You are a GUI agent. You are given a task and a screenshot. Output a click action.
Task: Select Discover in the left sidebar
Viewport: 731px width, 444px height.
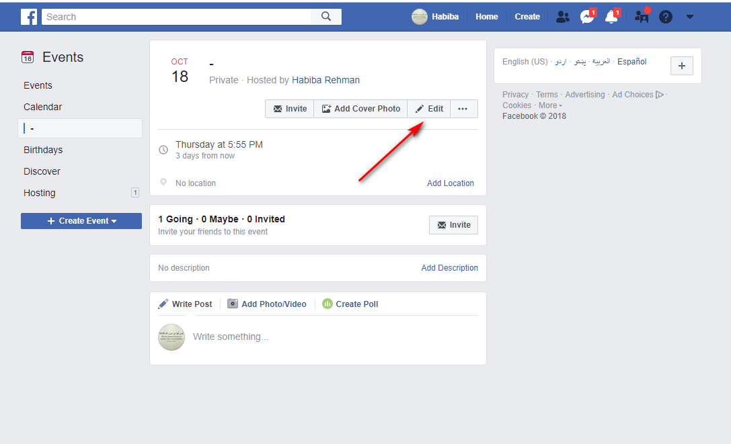pyautogui.click(x=42, y=171)
